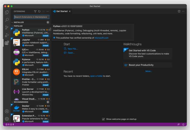Image resolution: width=190 pixels, height=130 pixels.
Task: Click the Accounts icon in activity bar
Action: (x=7, y=111)
